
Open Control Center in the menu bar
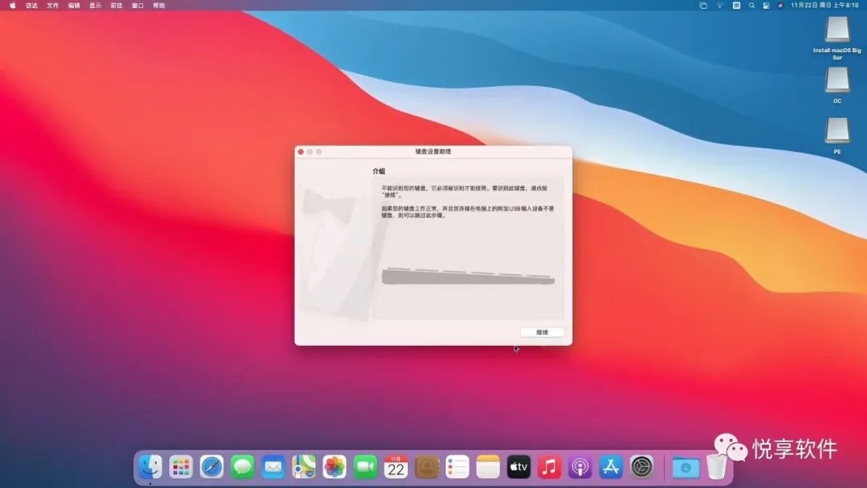coord(766,6)
